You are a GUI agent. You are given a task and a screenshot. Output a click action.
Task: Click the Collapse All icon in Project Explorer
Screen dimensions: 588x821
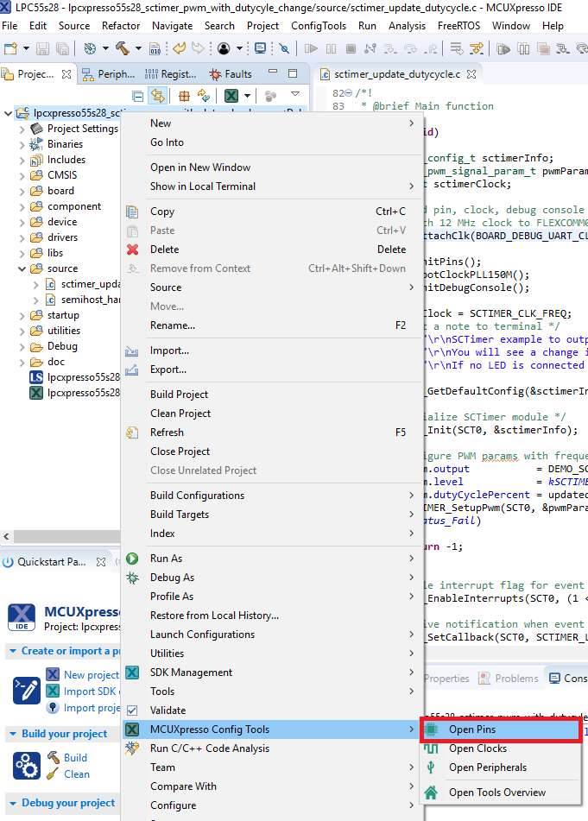(138, 96)
